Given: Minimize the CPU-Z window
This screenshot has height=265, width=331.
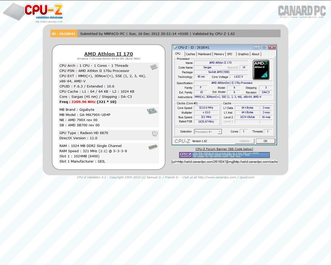Looking at the screenshot, I should click(256, 47).
